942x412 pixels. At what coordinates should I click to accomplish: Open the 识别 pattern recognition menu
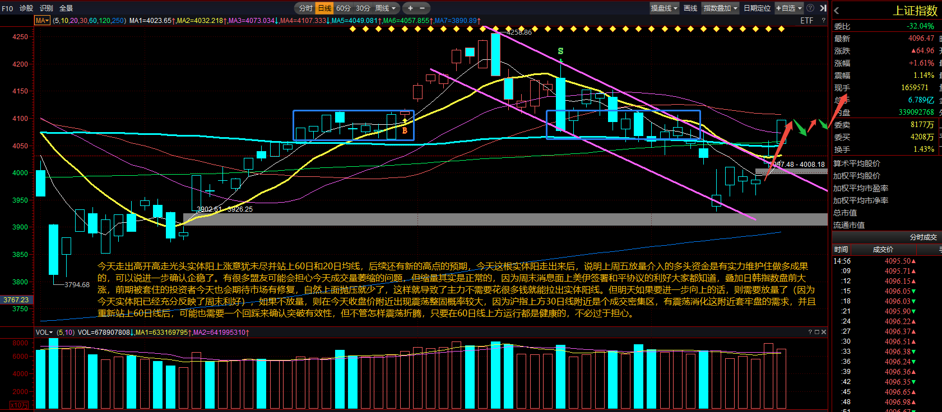47,8
